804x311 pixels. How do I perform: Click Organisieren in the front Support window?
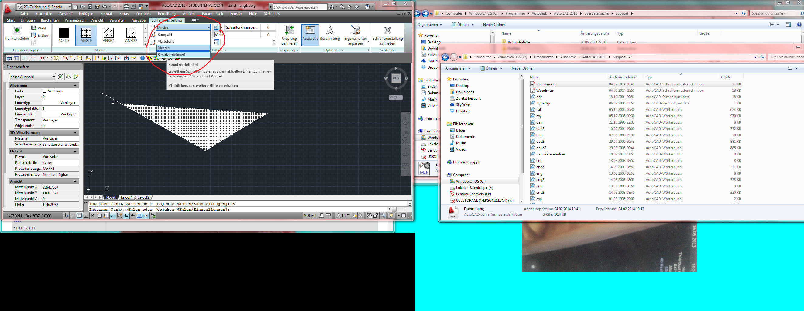point(458,68)
